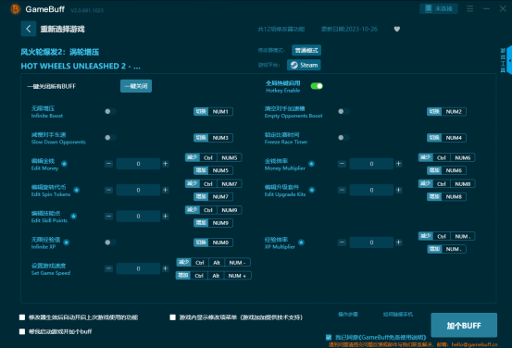Click the Money Multiplier value field
Viewport: 512px width, 348px height.
[371, 164]
